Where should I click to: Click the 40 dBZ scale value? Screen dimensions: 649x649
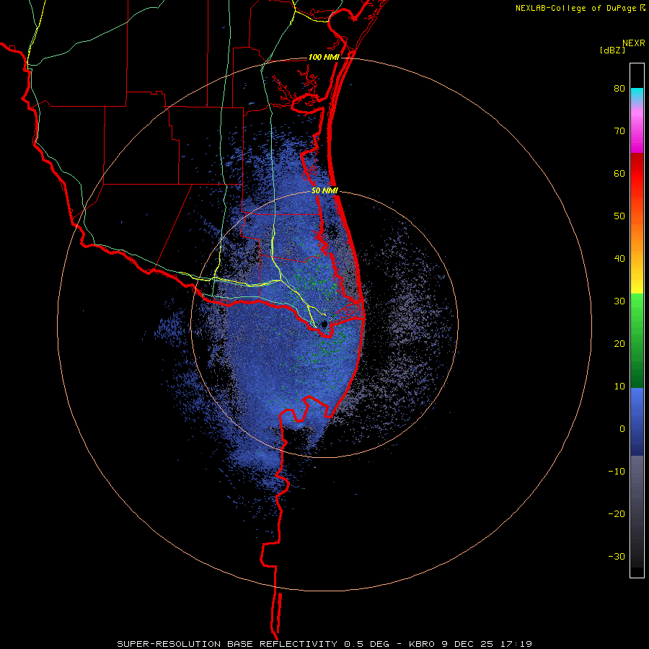(619, 259)
